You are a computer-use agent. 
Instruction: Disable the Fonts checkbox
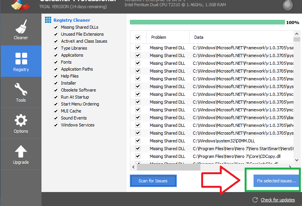(x=56, y=62)
